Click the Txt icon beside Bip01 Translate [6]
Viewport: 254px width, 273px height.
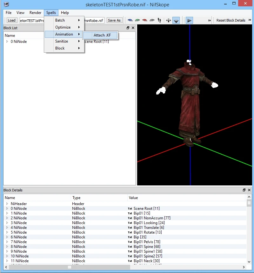click(130, 228)
